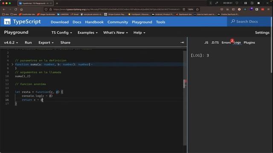Click the 'Playground' page heading
The width and height of the screenshot is (273, 153).
tap(16, 32)
